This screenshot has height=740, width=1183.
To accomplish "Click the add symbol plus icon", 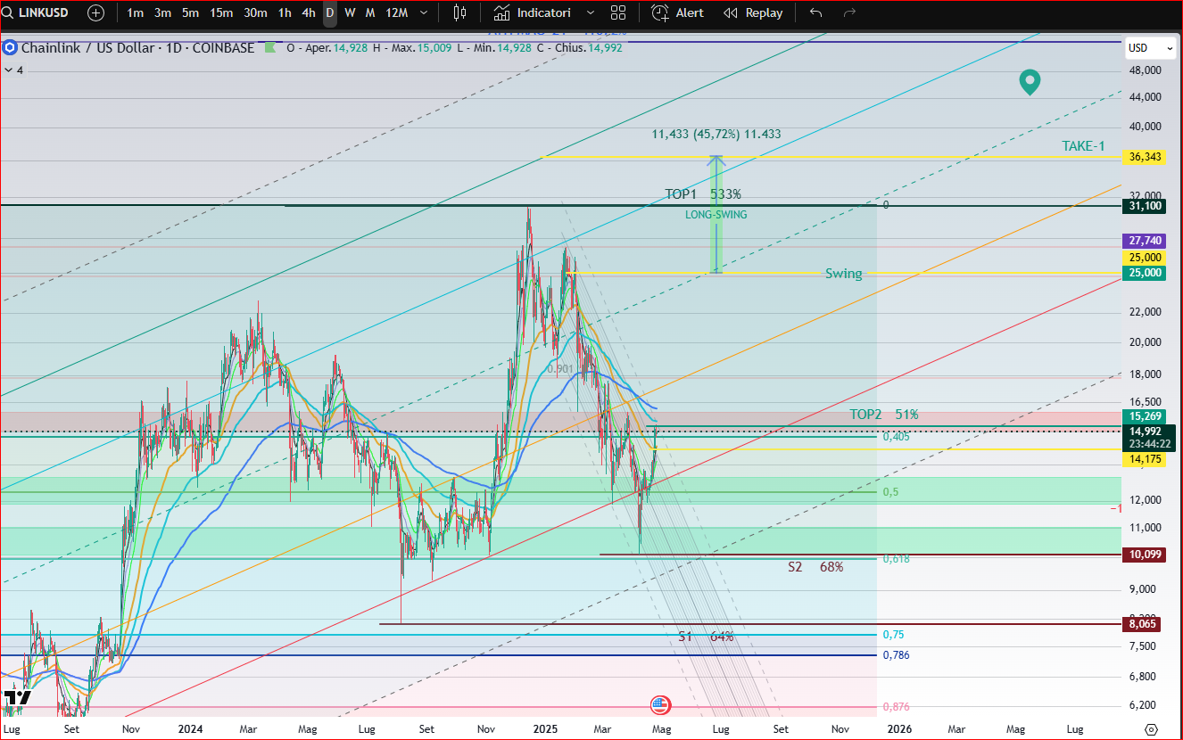I will [95, 13].
